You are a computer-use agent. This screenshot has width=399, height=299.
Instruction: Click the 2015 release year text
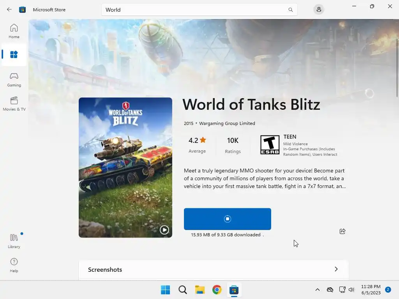pos(189,123)
